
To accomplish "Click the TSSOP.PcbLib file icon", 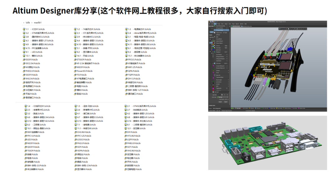I will tap(25, 151).
